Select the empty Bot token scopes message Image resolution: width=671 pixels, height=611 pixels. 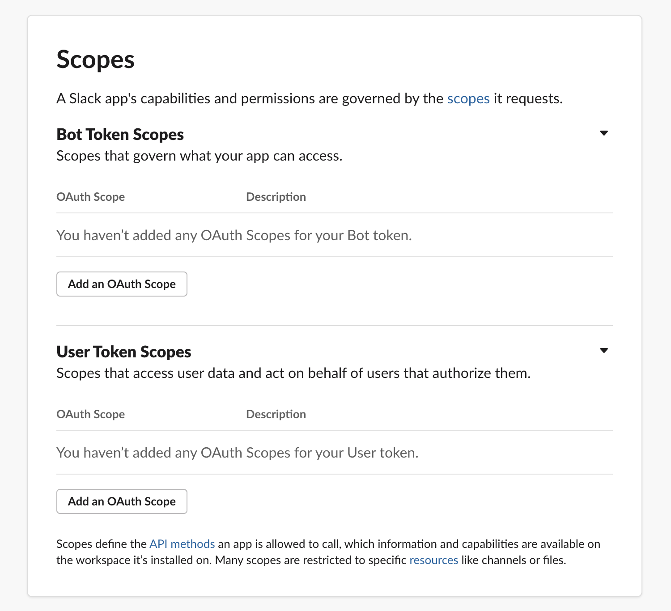point(234,235)
